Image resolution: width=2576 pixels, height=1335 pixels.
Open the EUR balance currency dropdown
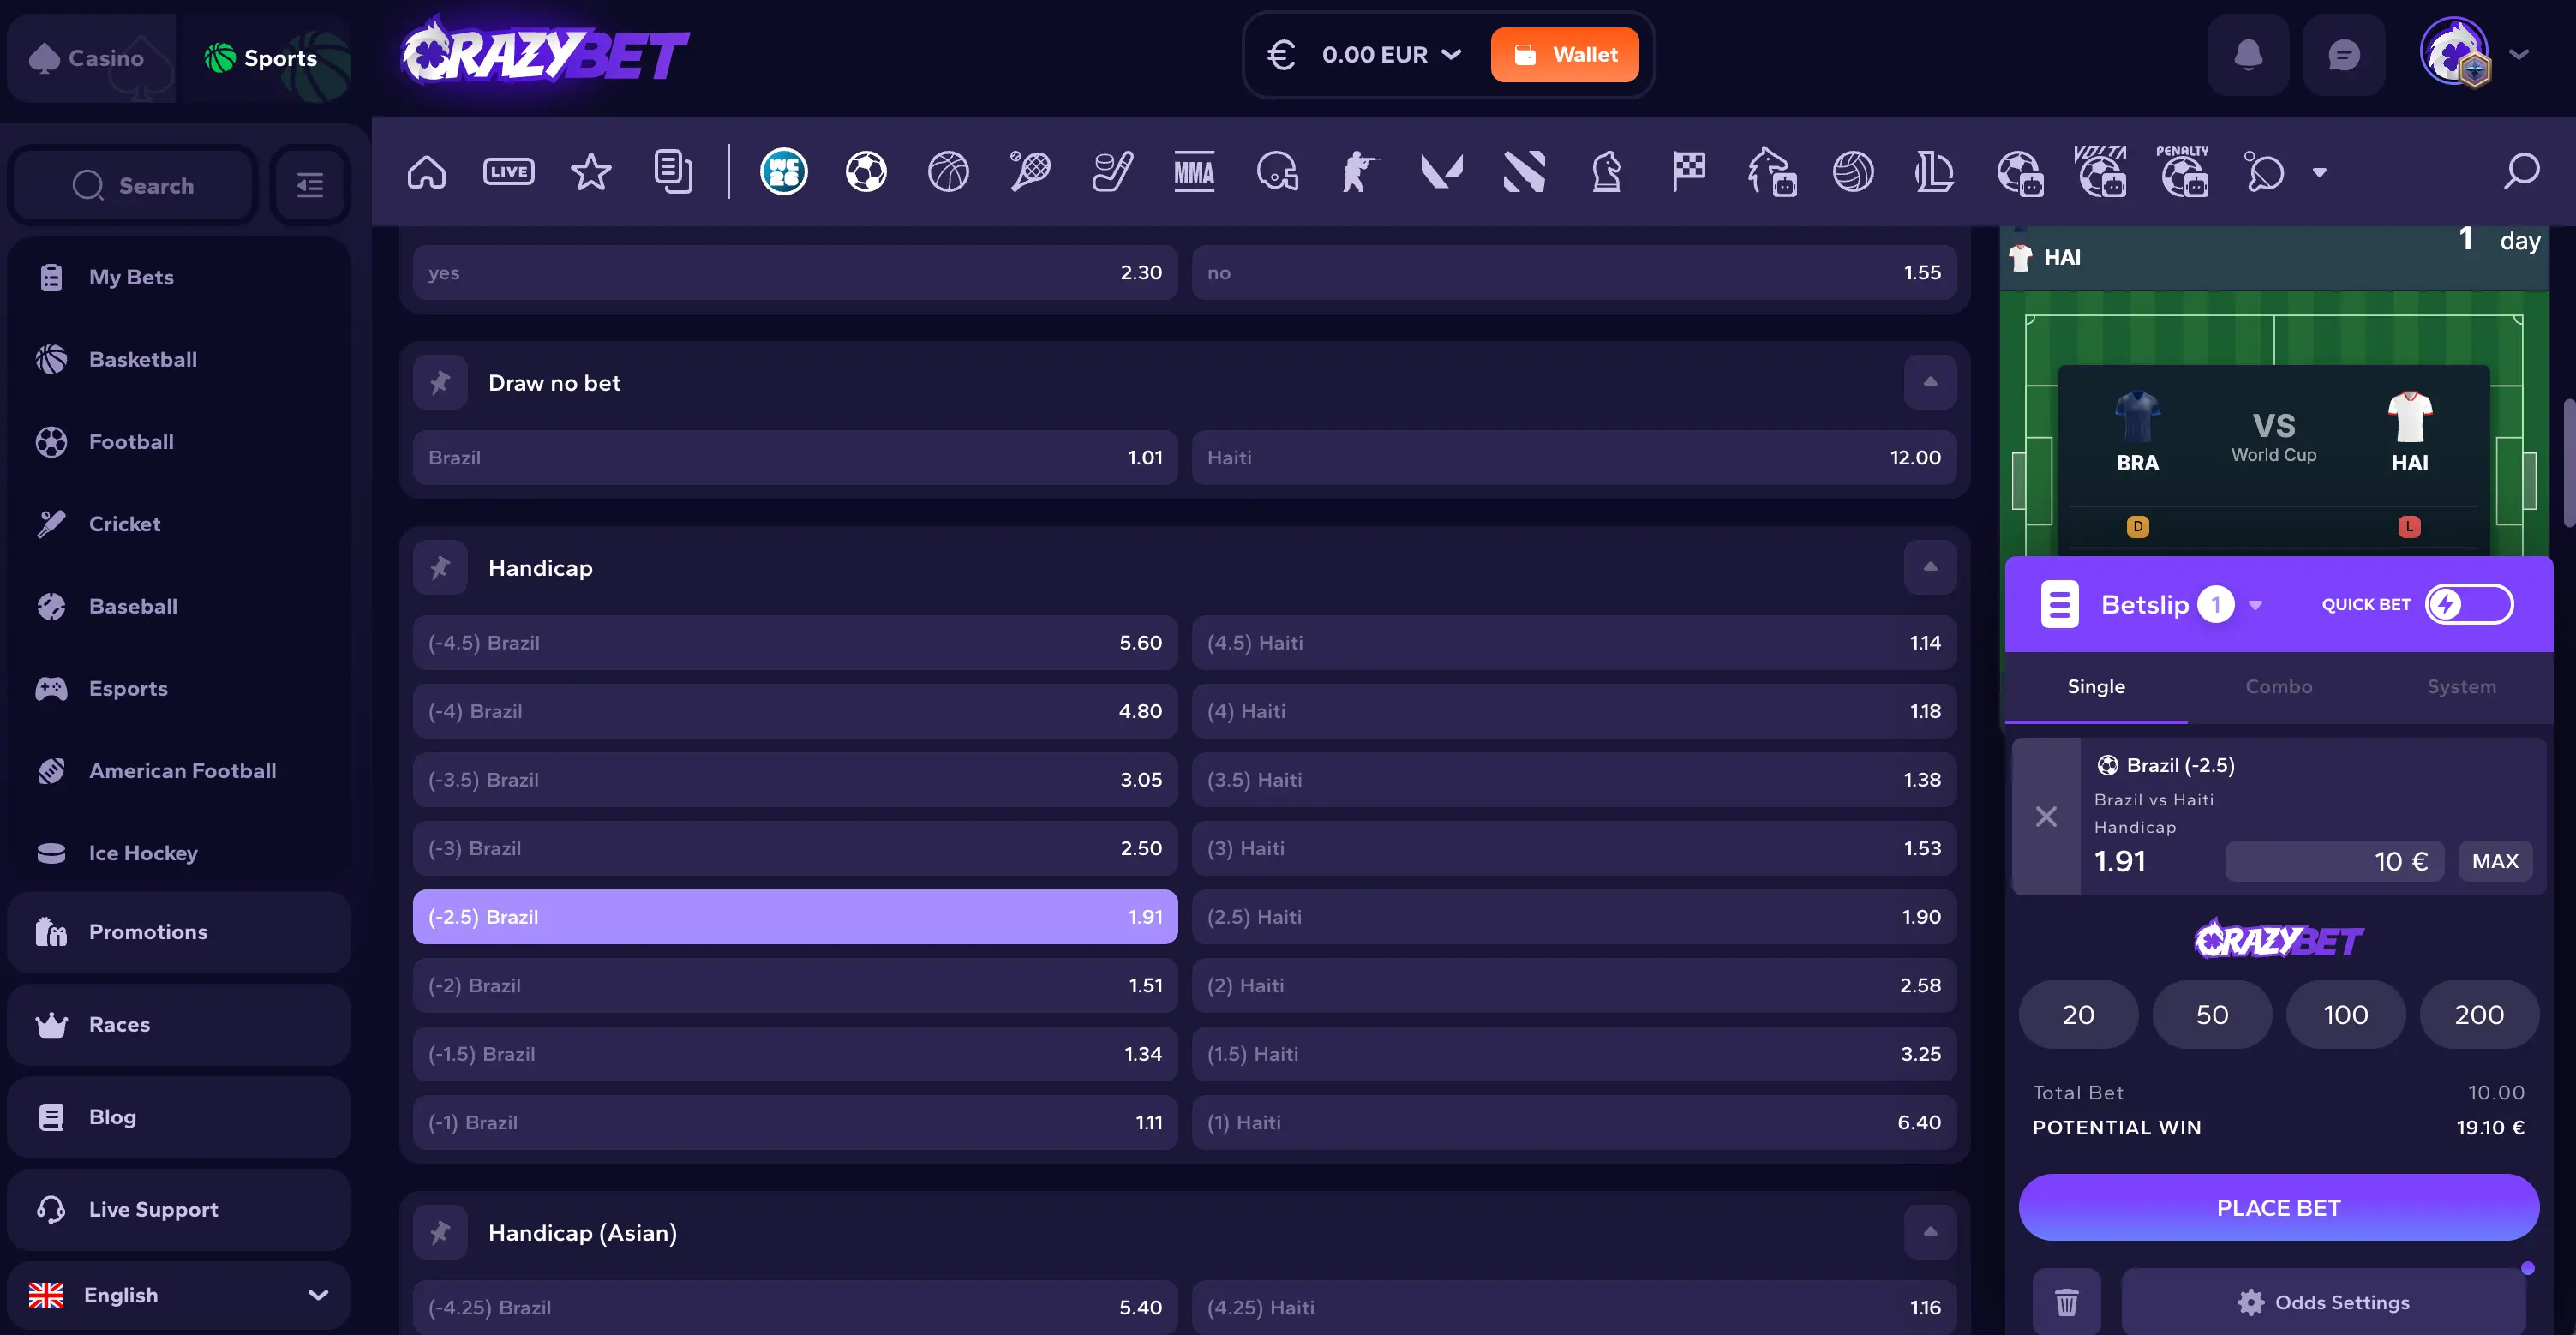1365,55
